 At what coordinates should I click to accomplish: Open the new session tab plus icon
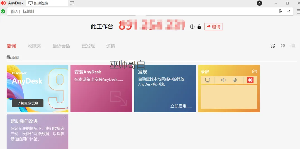[x=72, y=3]
